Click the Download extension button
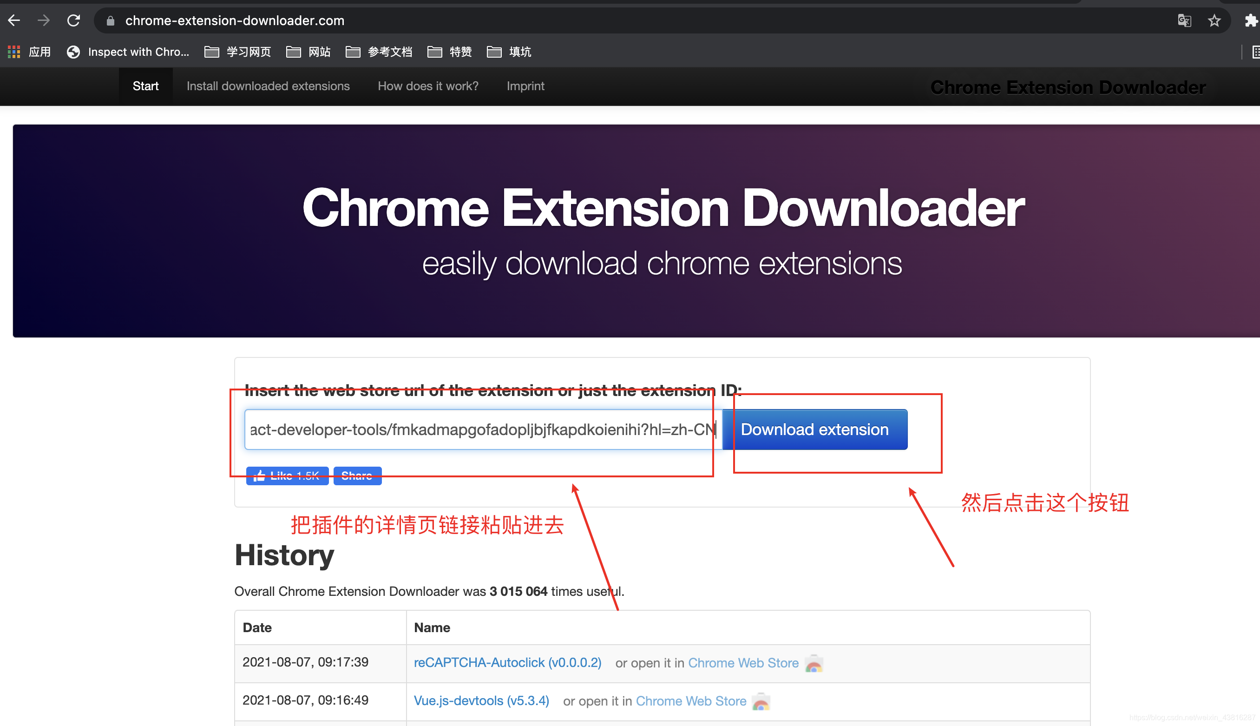1260x726 pixels. coord(814,429)
